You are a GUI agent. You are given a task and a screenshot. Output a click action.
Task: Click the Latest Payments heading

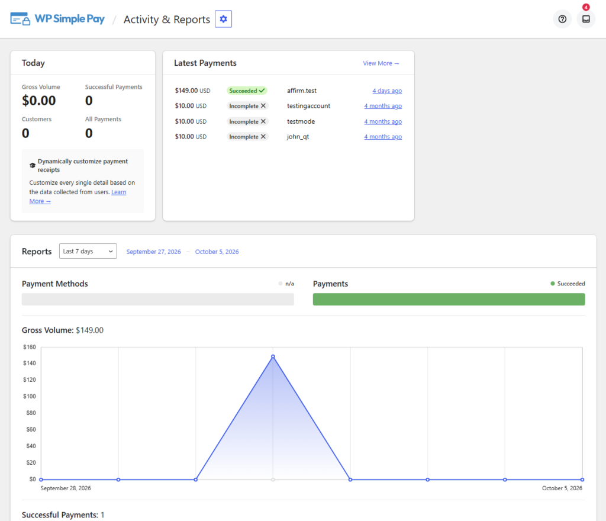(205, 63)
